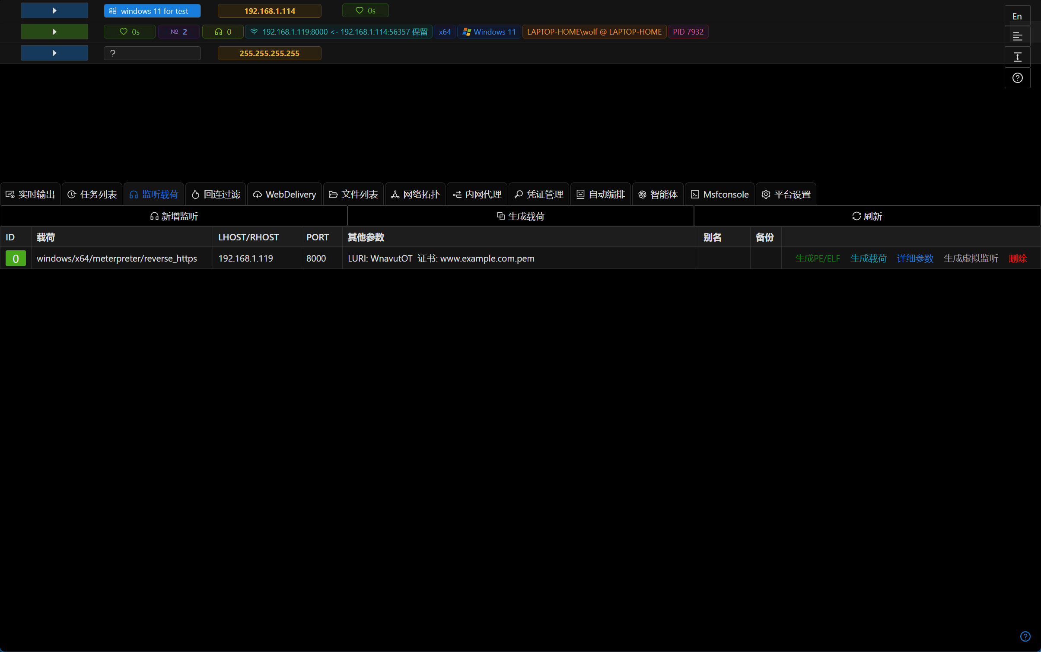Image resolution: width=1041 pixels, height=652 pixels.
Task: Click the blue help icon at bottom right
Action: (x=1025, y=636)
